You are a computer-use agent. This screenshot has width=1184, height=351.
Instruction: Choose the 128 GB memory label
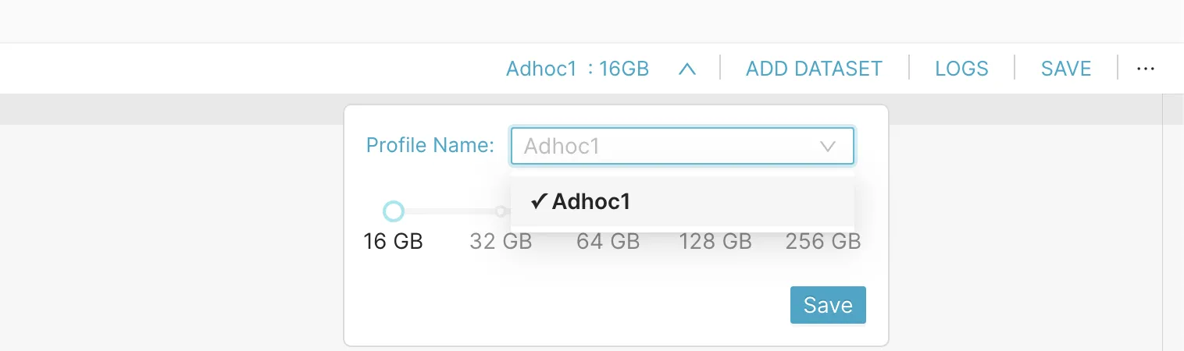pos(715,242)
